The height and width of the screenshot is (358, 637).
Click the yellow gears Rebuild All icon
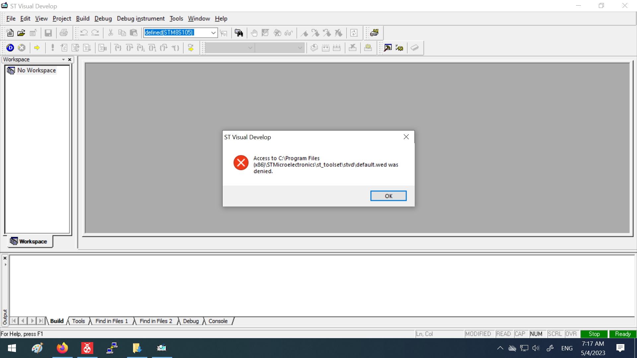pos(399,48)
